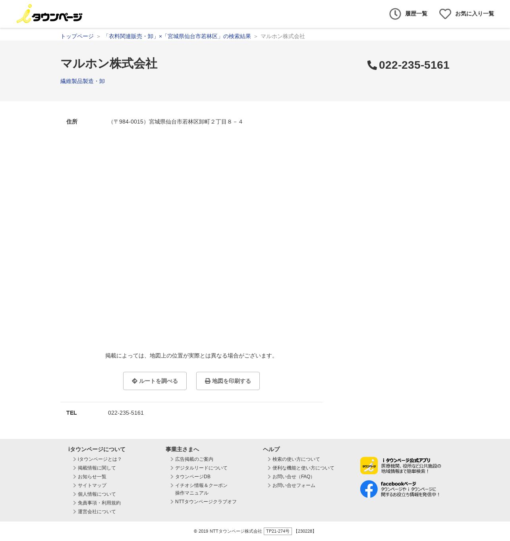Image resolution: width=510 pixels, height=541 pixels.
Task: Open 個人情報について footer link
Action: pos(97,494)
